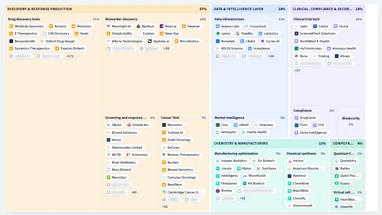This screenshot has height=215, width=382.
Task: Click the C4X Discovery logo icon
Action: [44, 33]
